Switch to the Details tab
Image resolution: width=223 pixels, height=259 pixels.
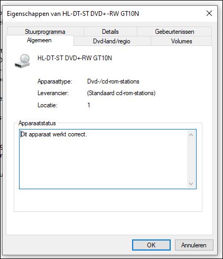pyautogui.click(x=110, y=32)
